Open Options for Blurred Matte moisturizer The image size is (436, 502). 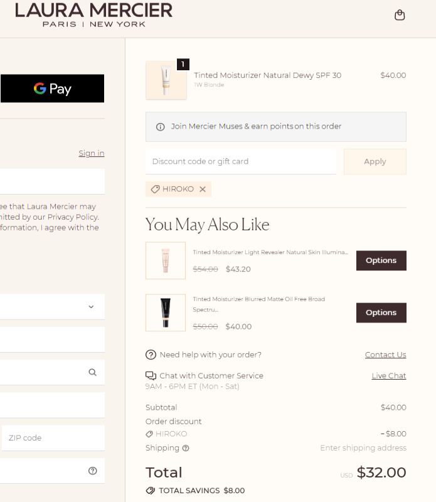tap(381, 312)
